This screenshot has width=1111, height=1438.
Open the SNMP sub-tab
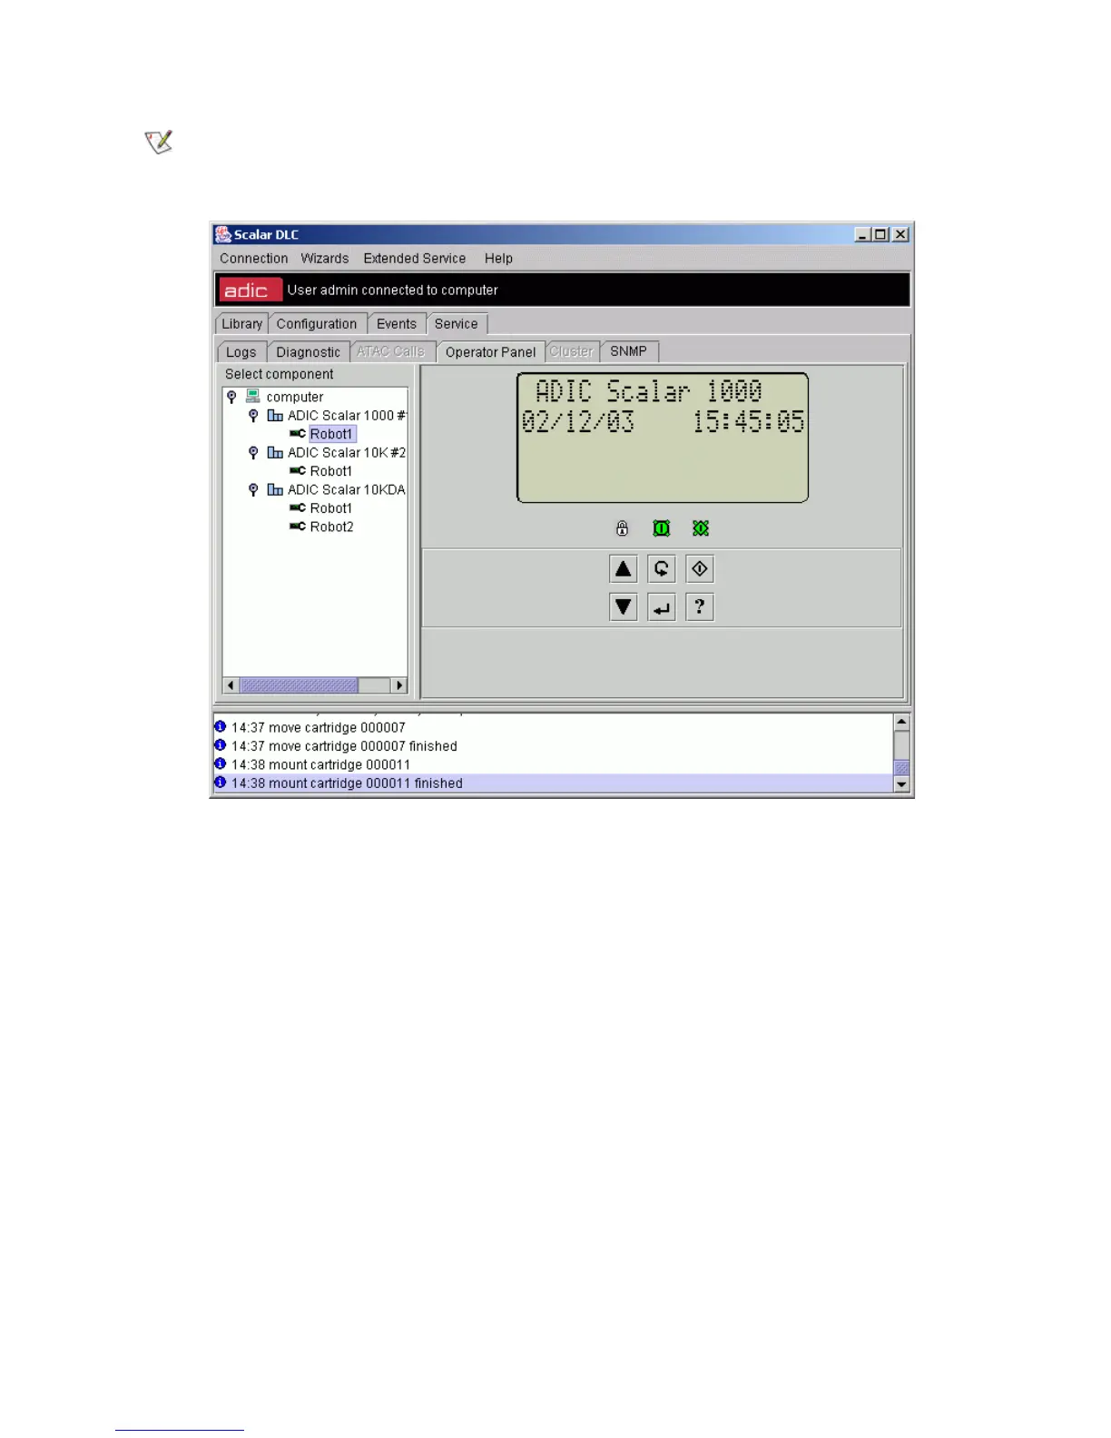tap(629, 351)
